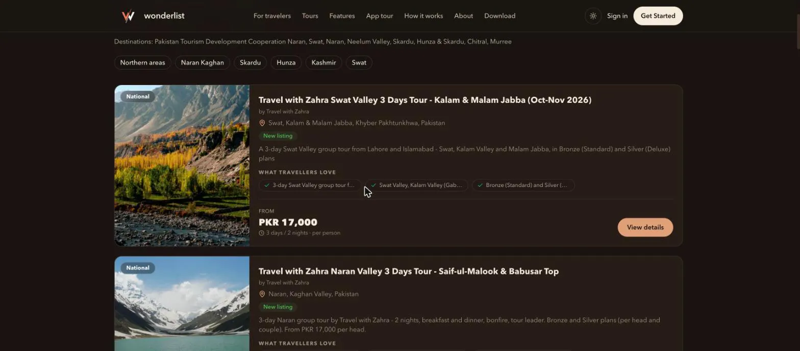This screenshot has width=800, height=351.
Task: Click the location pin icon next to Naran, Kaghan Valley
Action: [262, 294]
